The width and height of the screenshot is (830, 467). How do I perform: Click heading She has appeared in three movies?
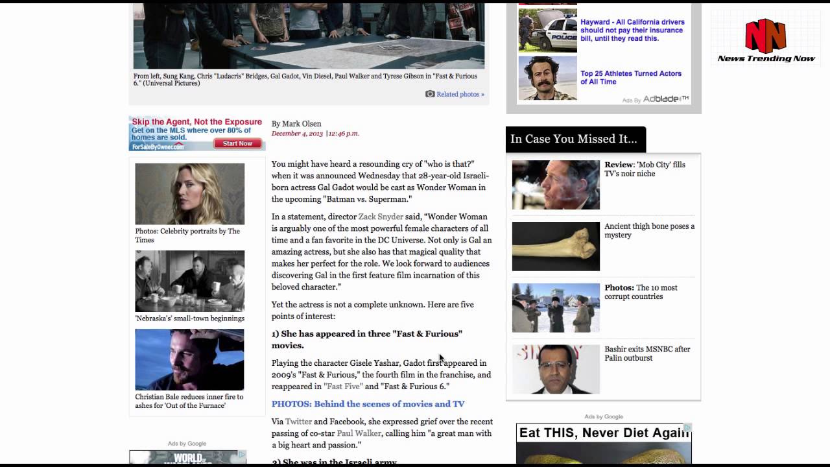tap(367, 339)
